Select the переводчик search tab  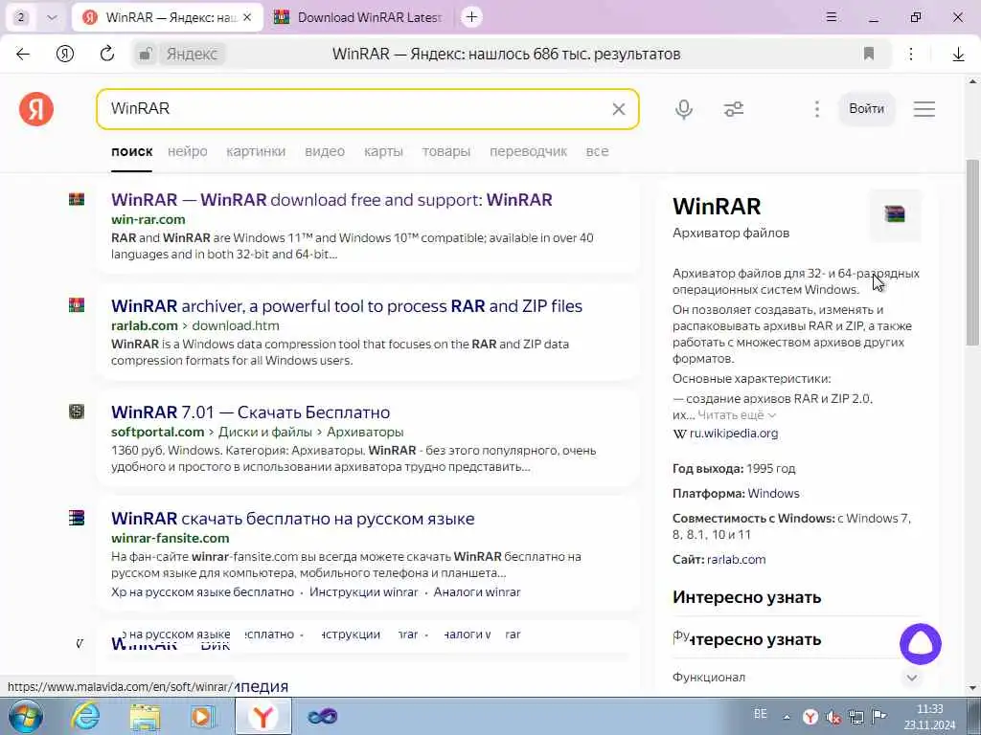pyautogui.click(x=528, y=151)
